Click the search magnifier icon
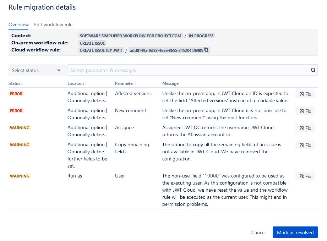Screen dimensions: 327x241 pos(313,70)
